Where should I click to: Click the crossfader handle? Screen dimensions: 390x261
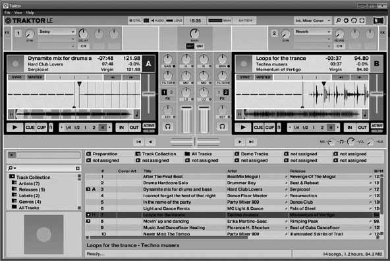tap(195, 141)
